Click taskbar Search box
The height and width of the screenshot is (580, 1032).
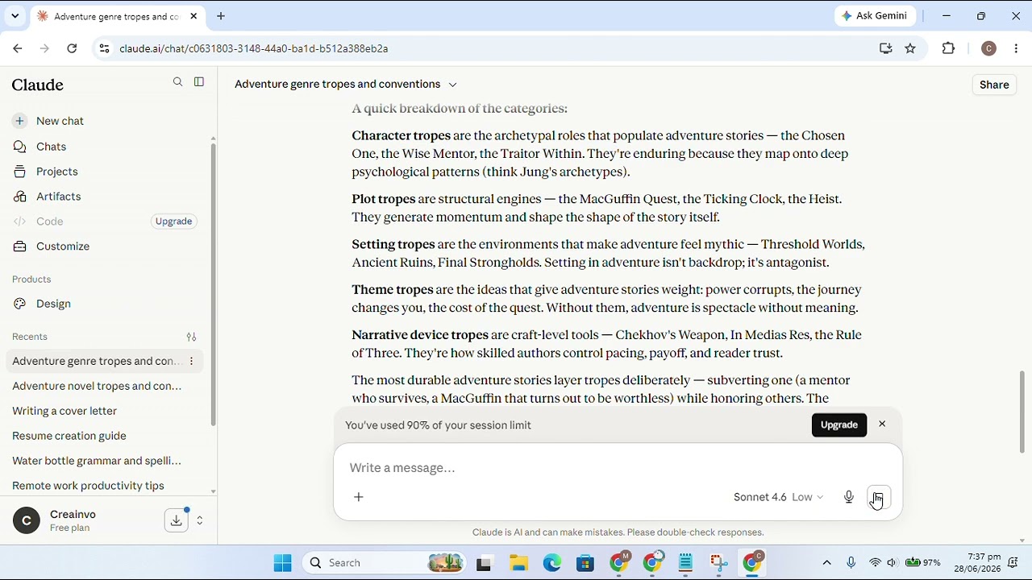[385, 563]
